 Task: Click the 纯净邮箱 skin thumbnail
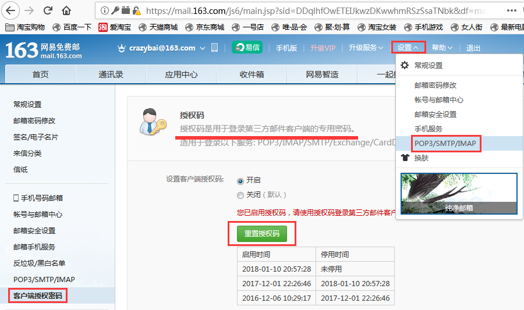[459, 194]
